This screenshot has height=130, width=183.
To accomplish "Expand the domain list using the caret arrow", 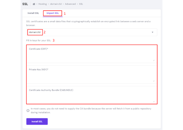I will click(x=152, y=32).
